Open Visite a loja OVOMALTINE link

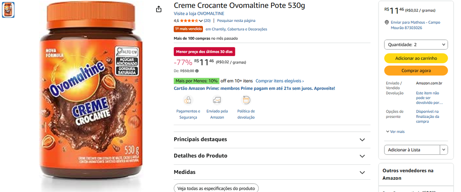pyautogui.click(x=199, y=13)
